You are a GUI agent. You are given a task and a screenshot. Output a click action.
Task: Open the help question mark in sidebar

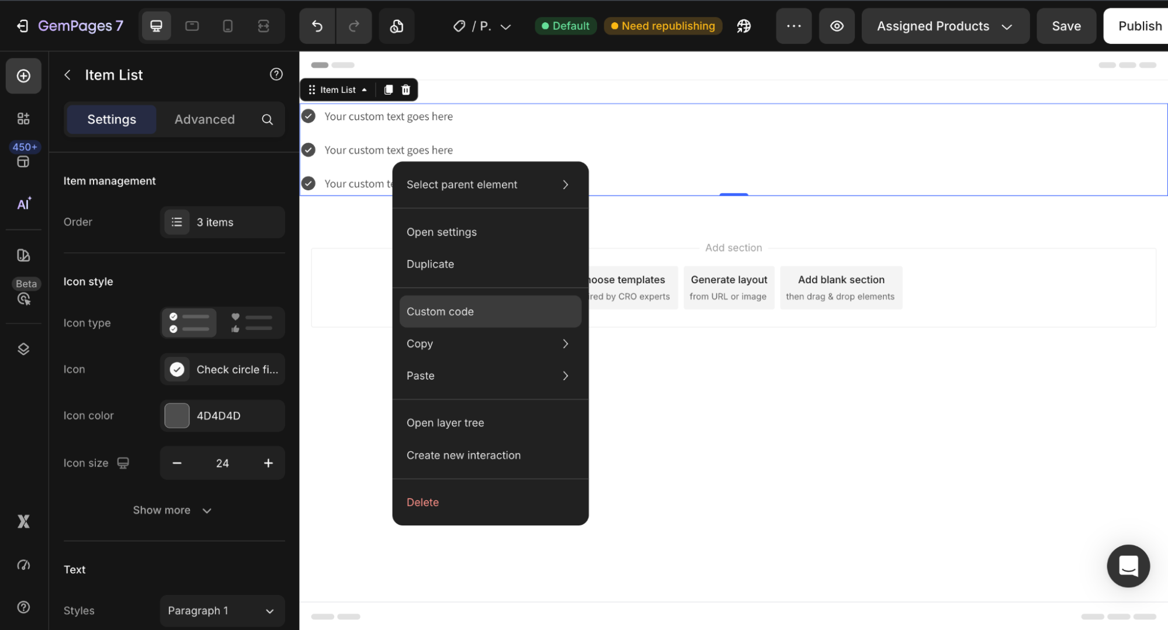click(x=23, y=607)
